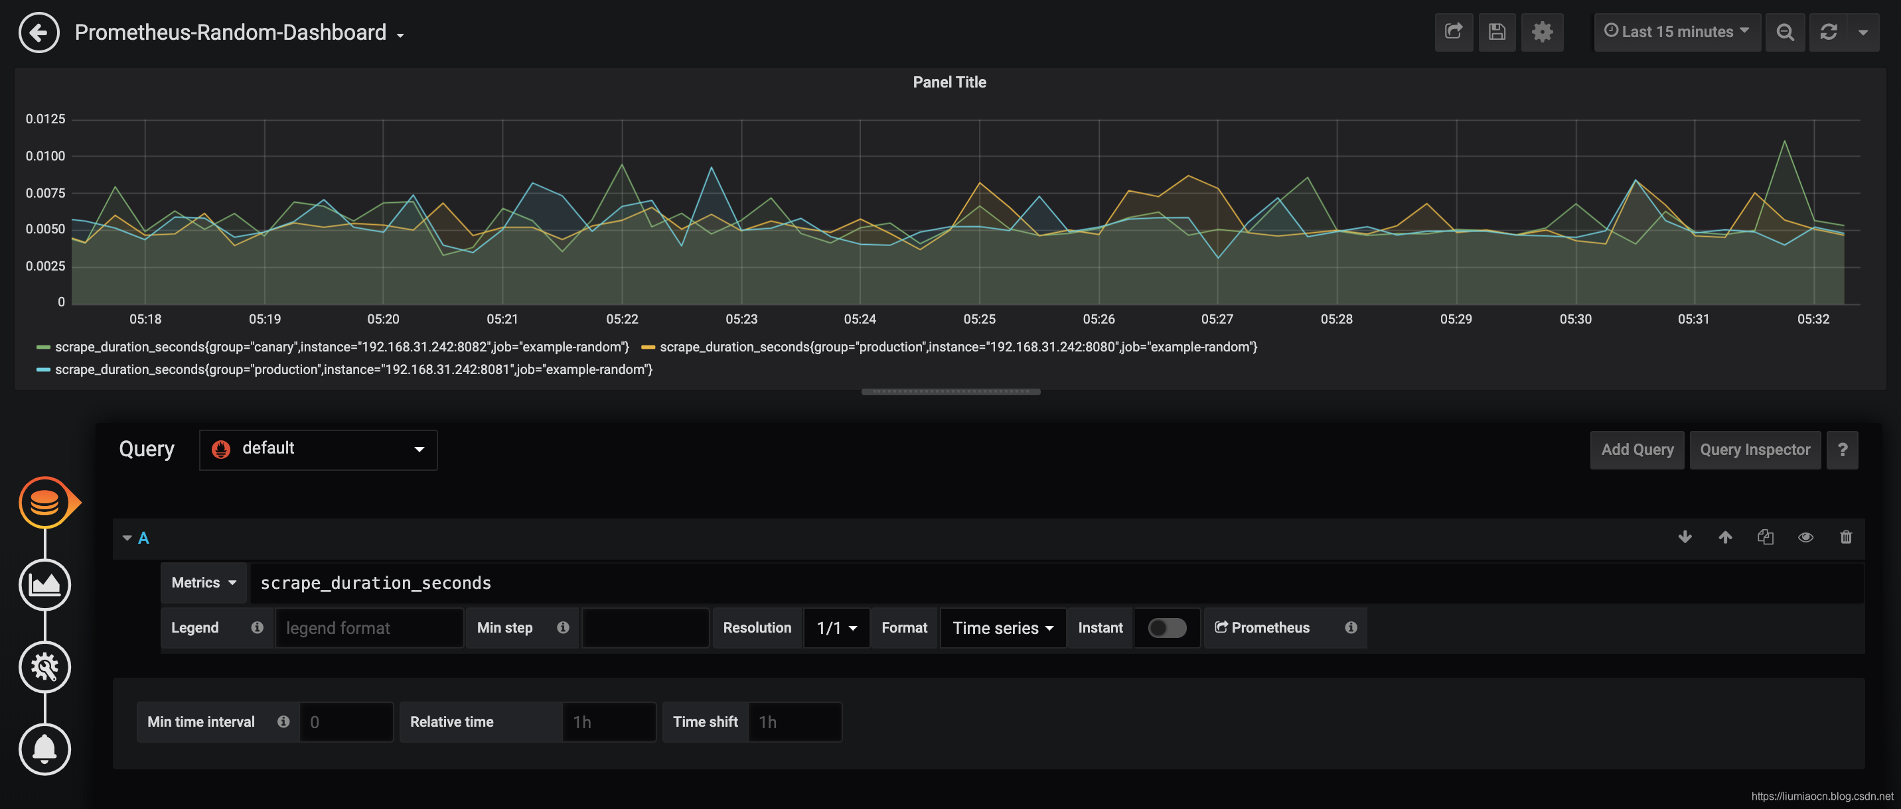Click the Panel Title header
This screenshot has height=809, width=1901.
pyautogui.click(x=949, y=83)
